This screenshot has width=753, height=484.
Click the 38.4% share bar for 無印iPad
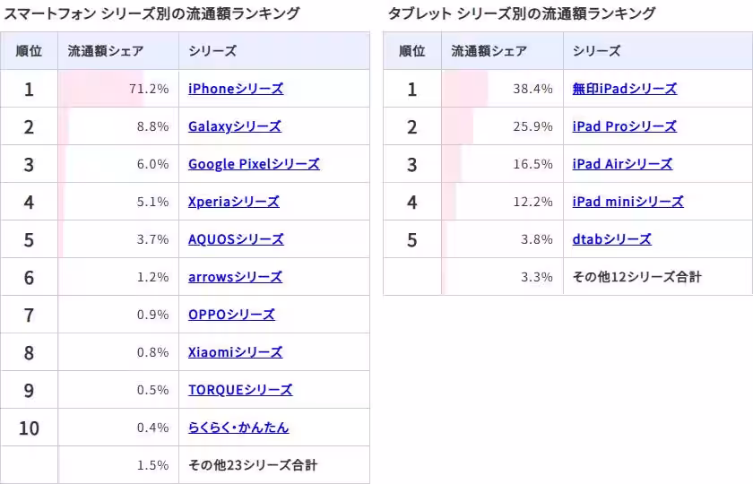coord(466,89)
